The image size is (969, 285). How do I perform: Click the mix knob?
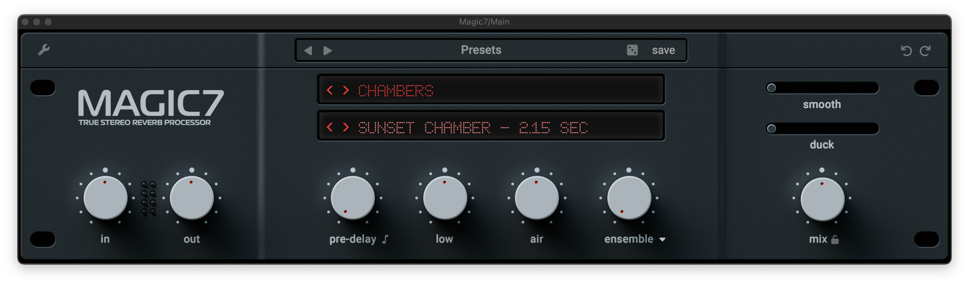(822, 199)
